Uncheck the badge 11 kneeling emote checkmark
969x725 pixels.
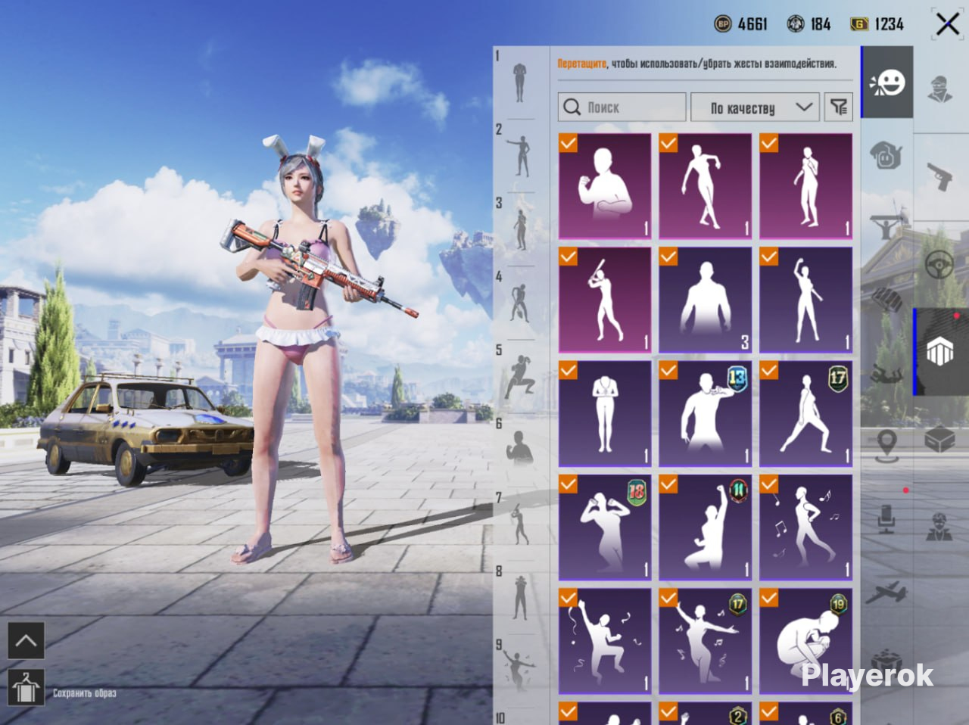tap(668, 483)
